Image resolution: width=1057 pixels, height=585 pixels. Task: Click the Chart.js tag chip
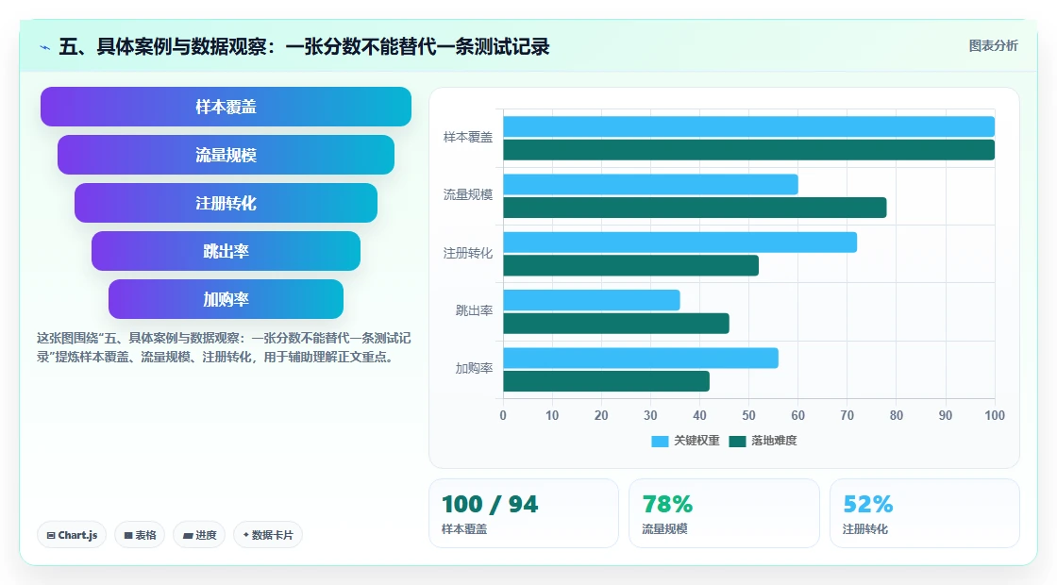tap(72, 535)
